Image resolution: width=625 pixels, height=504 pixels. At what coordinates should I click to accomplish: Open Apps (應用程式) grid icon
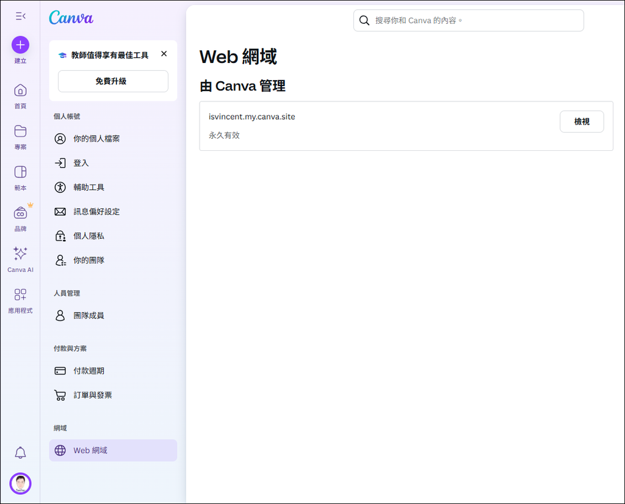[x=20, y=294]
